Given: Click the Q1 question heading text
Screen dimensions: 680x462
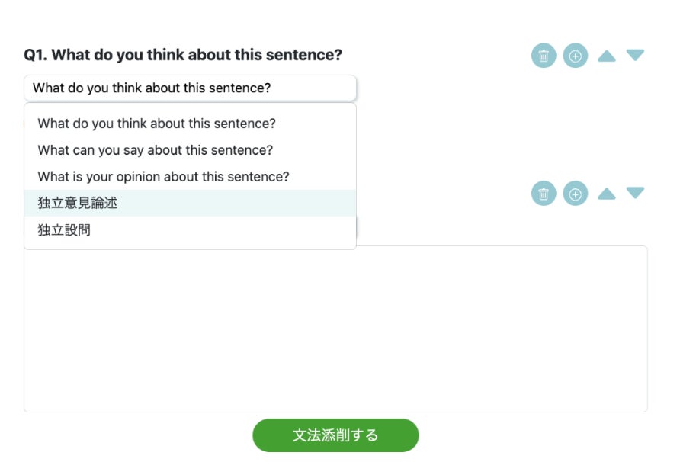Looking at the screenshot, I should tap(183, 55).
